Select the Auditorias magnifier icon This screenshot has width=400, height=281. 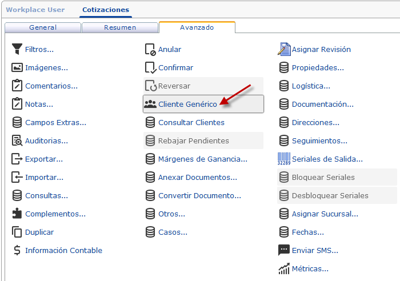coord(17,140)
